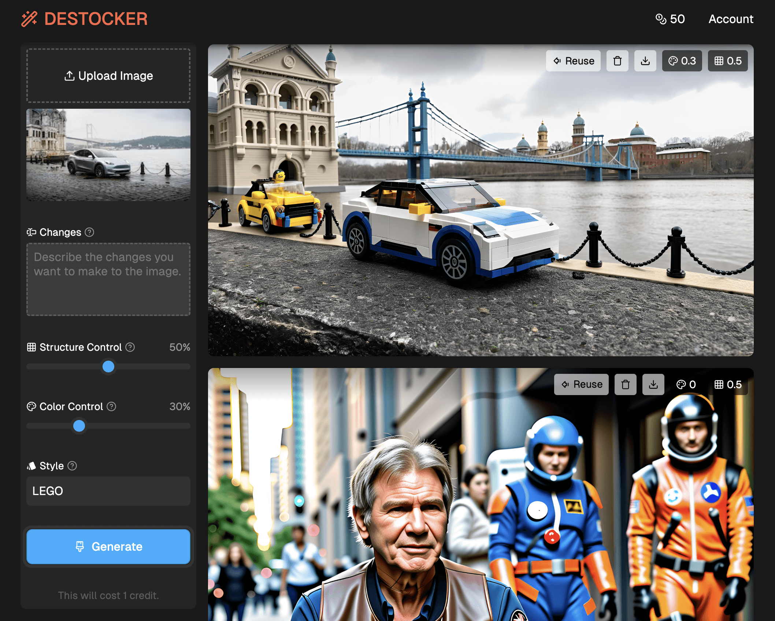Click the Account menu item

click(x=731, y=18)
